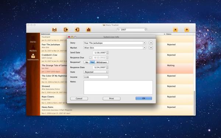
Task: Set Response to No
Action: pyautogui.click(x=87, y=62)
